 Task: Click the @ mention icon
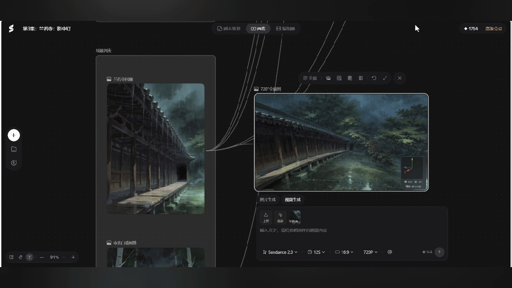click(390, 252)
